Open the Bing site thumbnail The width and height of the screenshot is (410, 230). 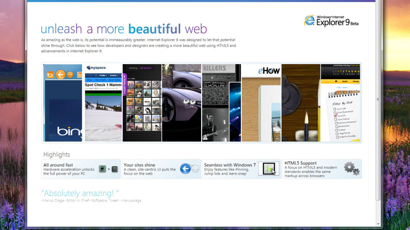(63, 103)
